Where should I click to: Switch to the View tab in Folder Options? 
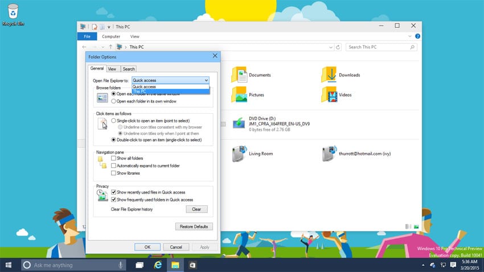[x=112, y=69]
